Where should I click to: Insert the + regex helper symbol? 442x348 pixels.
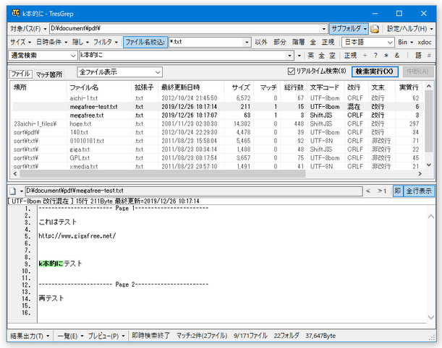[365, 56]
